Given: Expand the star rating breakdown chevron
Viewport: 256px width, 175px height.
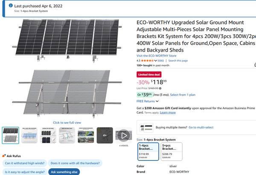Looking at the screenshot, I should coord(156,61).
